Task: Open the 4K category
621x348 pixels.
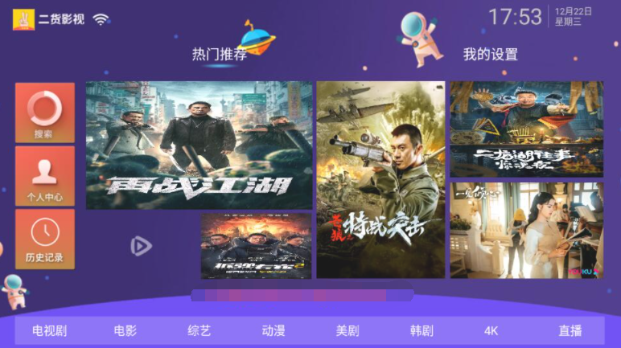Action: click(491, 331)
